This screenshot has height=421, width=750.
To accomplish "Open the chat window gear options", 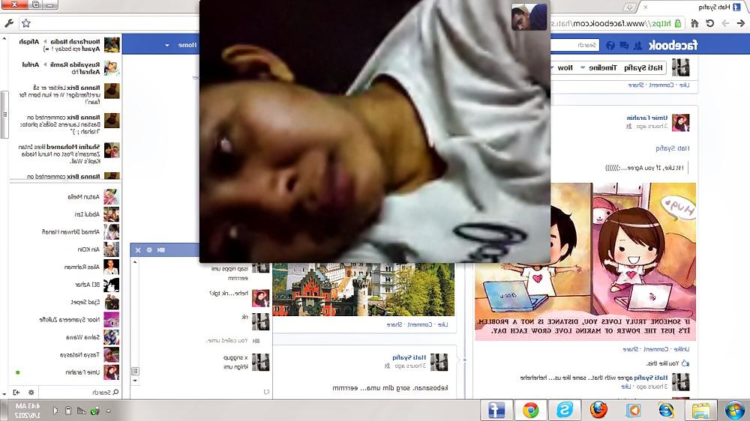I will pos(149,250).
